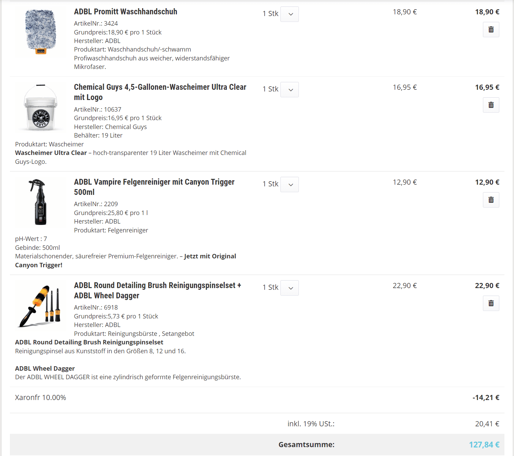Click Grundpreis:25,80 € pro 1 l text
Viewport: 514px width, 456px height.
111,213
